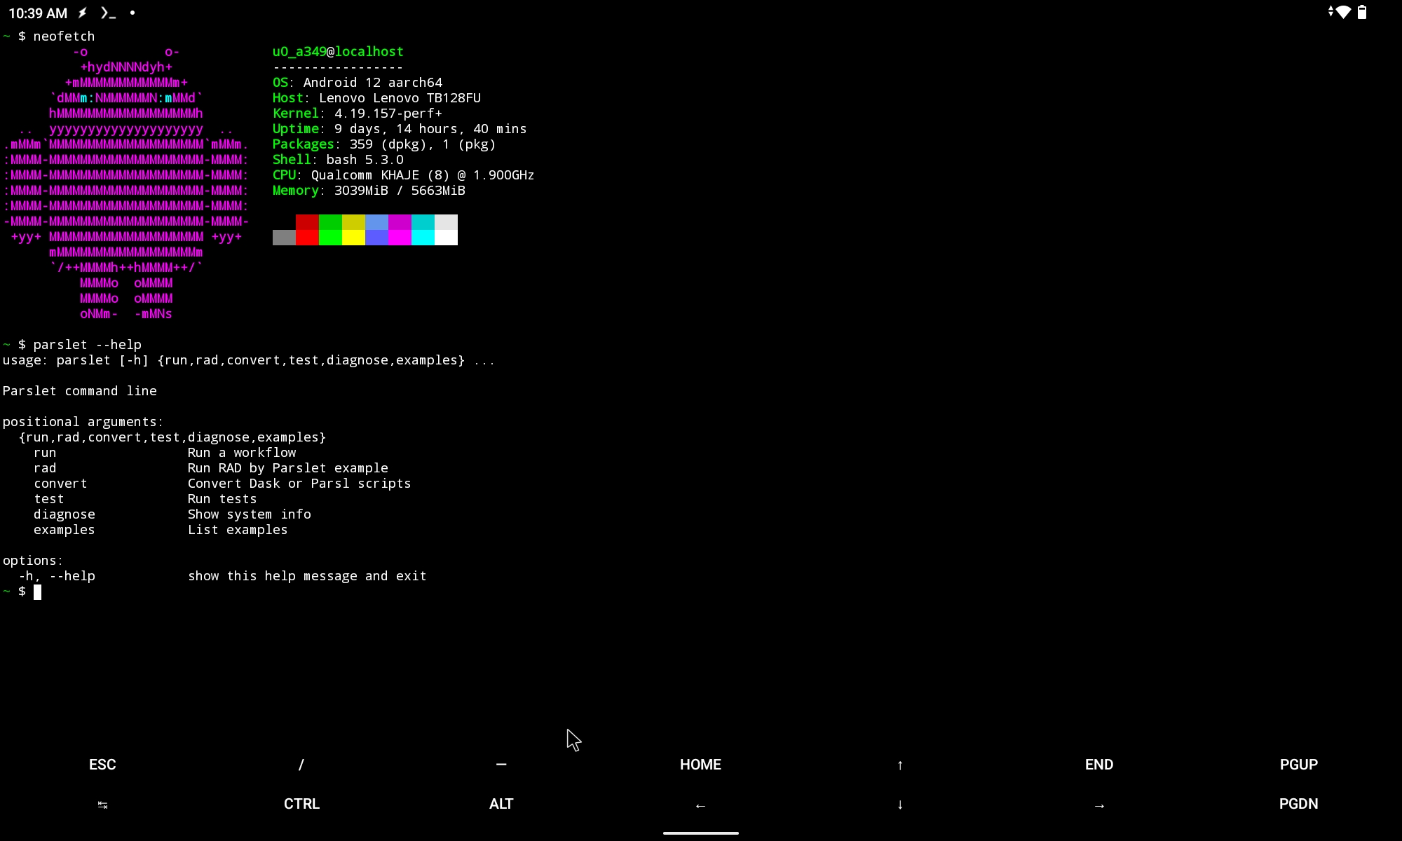Tap the Termux terminal status bar icon

pos(108,13)
